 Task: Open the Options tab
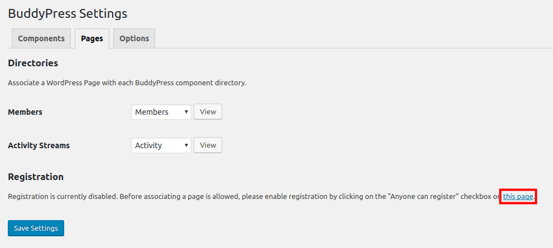pos(134,38)
